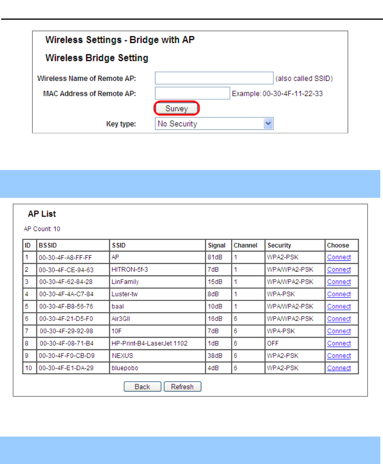The width and height of the screenshot is (383, 464).
Task: Connect to HITRON-5f-3
Action: click(x=339, y=270)
